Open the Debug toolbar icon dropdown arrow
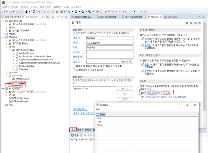The width and height of the screenshot is (208, 153). pyautogui.click(x=73, y=12)
